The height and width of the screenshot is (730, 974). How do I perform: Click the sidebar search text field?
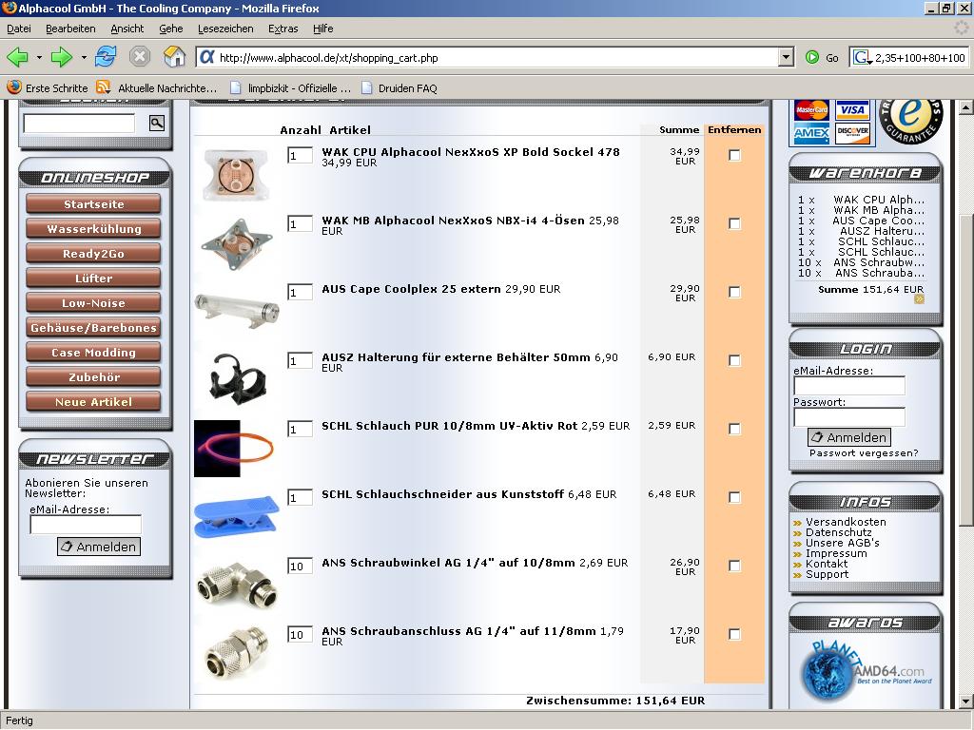79,123
